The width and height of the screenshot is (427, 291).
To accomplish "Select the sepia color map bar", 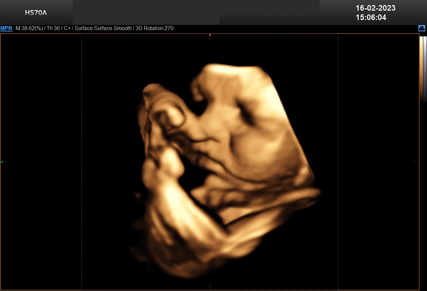I will click(421, 69).
